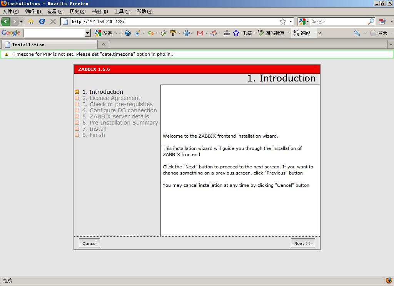Open the 历史 menu

[78, 11]
